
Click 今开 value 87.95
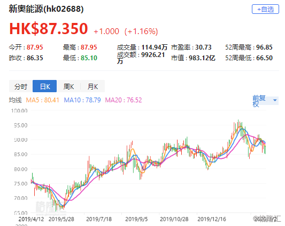(35, 47)
